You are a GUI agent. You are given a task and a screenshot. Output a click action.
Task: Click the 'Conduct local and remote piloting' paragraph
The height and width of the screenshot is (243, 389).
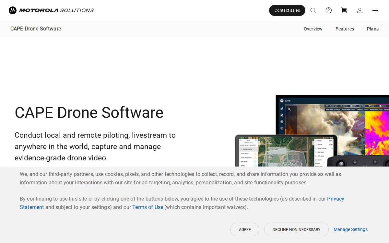95,146
